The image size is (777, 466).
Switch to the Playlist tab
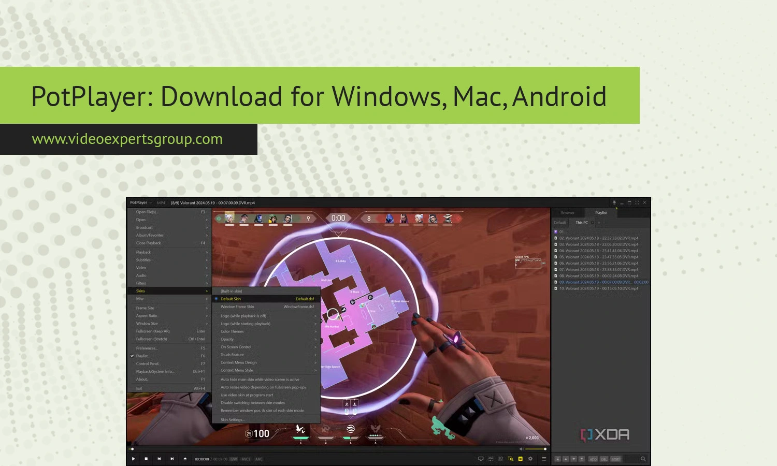tap(601, 213)
